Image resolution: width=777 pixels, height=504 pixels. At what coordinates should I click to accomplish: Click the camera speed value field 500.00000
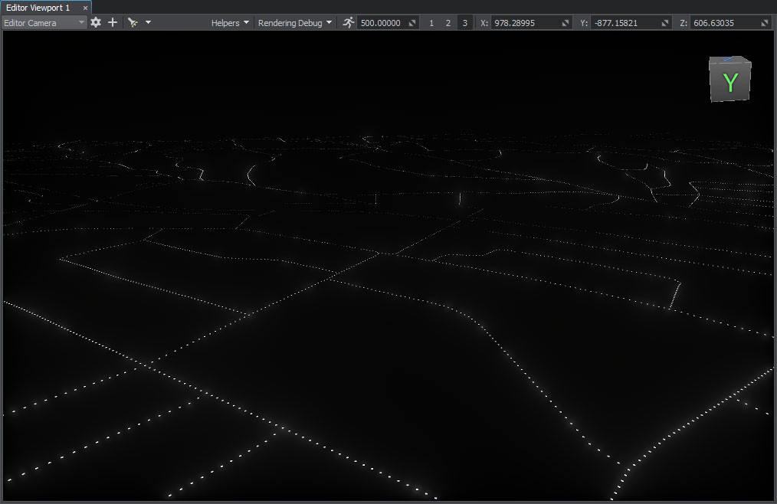click(381, 23)
